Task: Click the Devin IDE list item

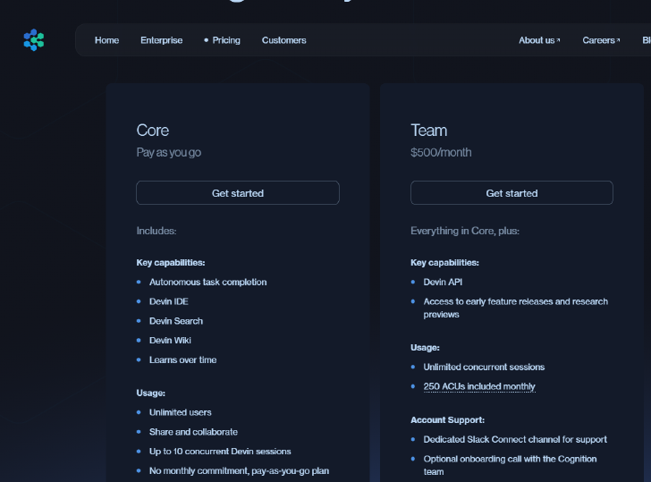Action: (x=168, y=301)
